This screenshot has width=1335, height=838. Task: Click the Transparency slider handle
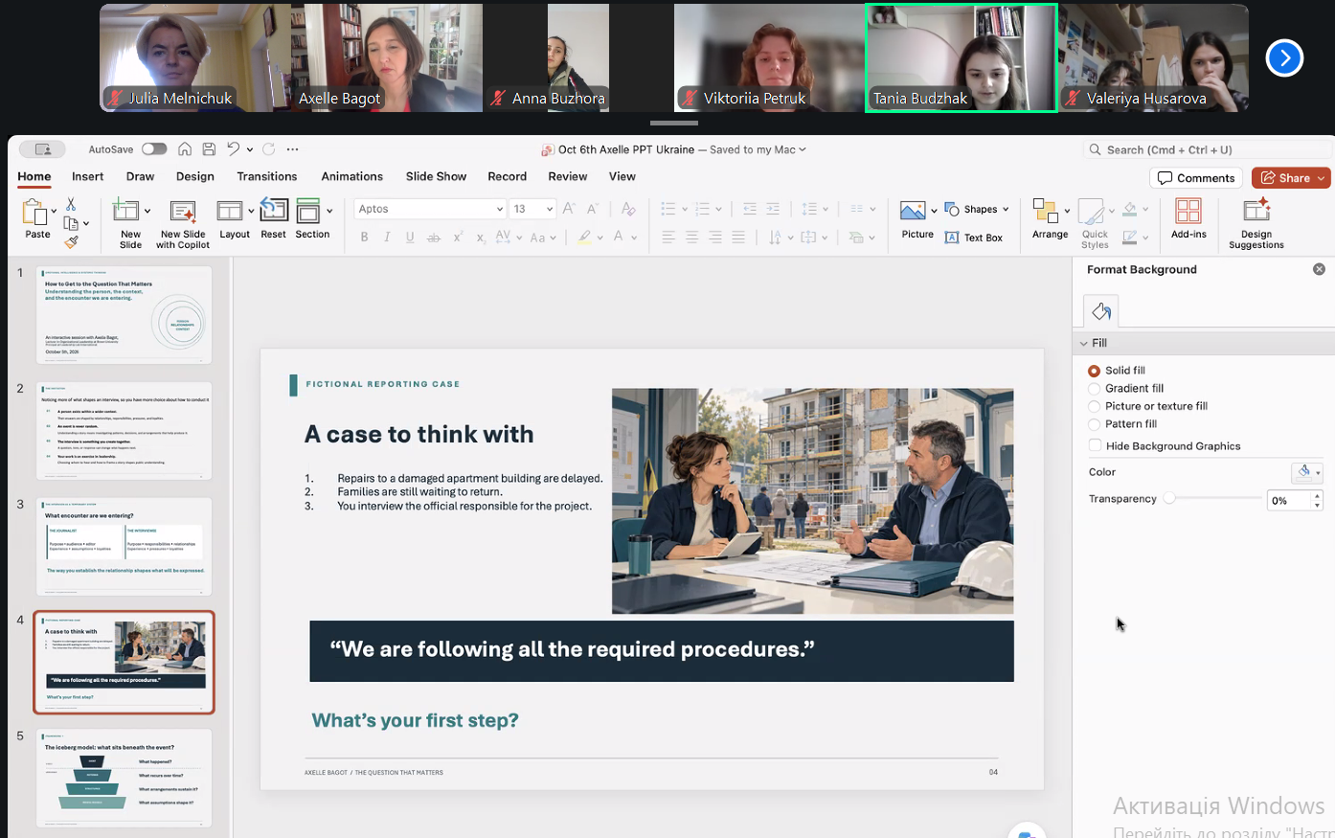(1169, 499)
